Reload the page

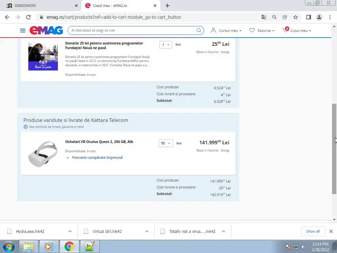(28, 17)
